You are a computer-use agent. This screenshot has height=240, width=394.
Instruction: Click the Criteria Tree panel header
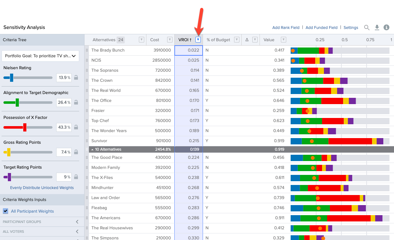tap(42, 40)
